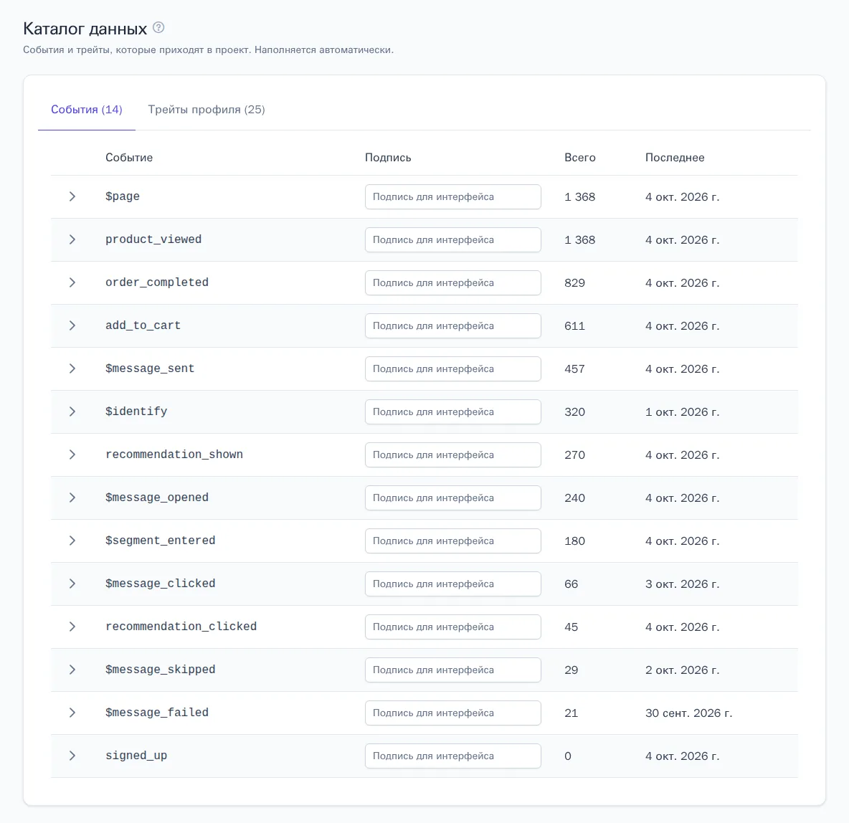
Task: Click the help icon beside Каталог данных
Action: [x=158, y=28]
